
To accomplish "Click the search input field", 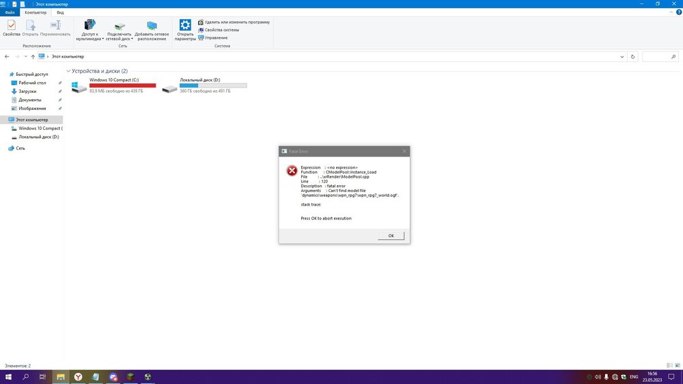I will pyautogui.click(x=660, y=57).
